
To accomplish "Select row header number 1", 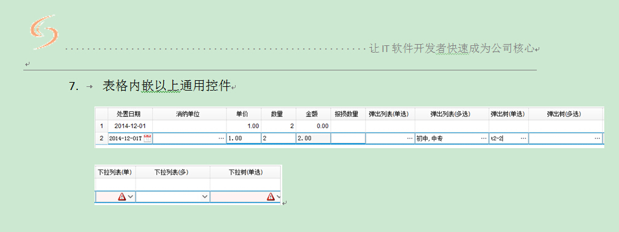I will click(101, 127).
